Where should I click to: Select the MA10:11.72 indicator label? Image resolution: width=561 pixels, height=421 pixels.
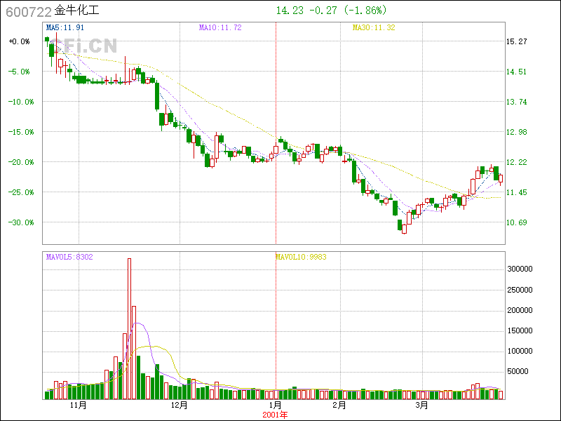[220, 28]
